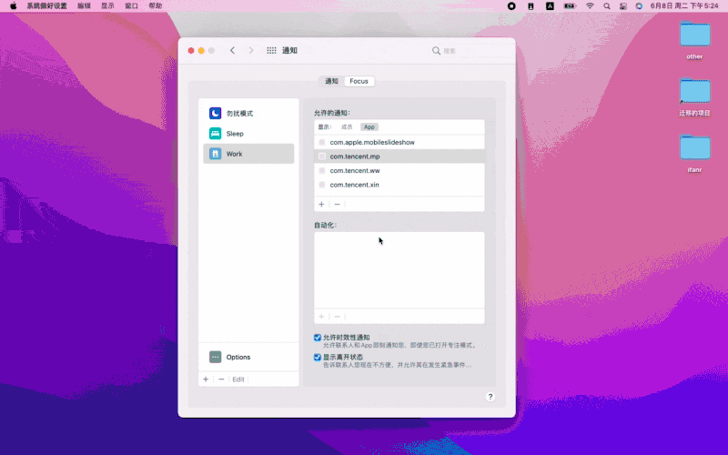
Task: Open Spotlight search in menu bar
Action: coord(607,6)
